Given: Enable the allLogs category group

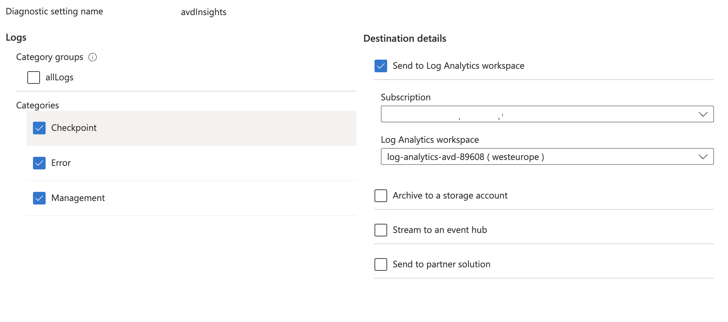Looking at the screenshot, I should pos(33,77).
